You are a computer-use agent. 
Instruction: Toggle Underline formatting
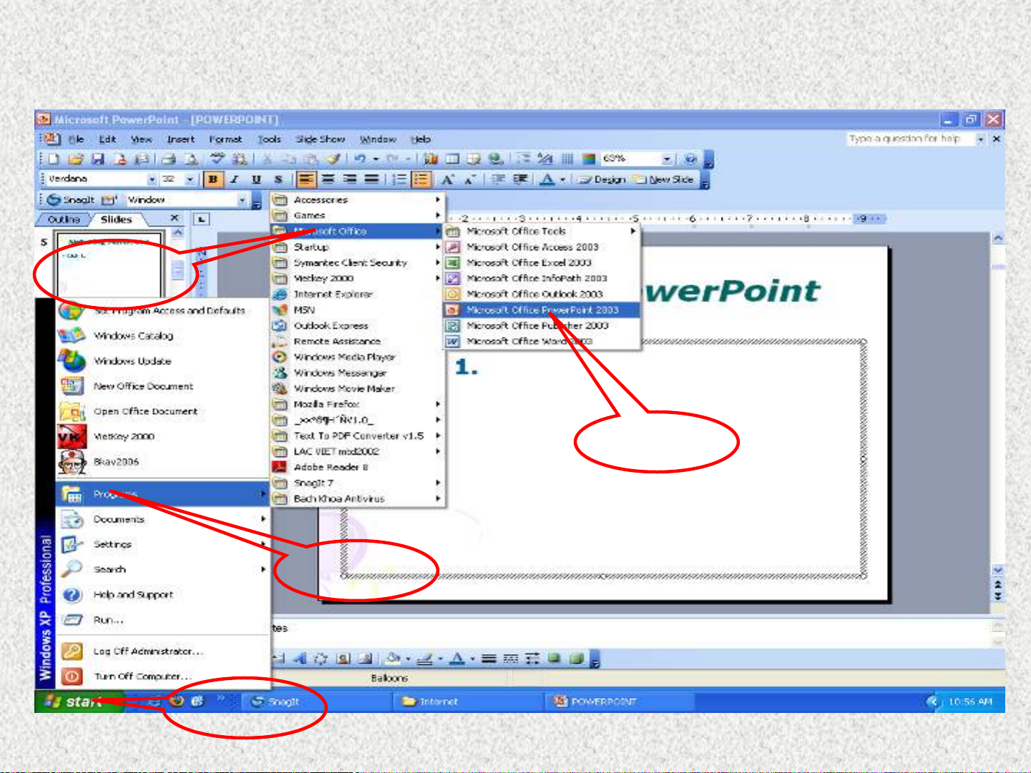point(255,179)
